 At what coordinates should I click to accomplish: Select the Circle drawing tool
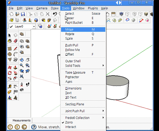(x=10, y=54)
